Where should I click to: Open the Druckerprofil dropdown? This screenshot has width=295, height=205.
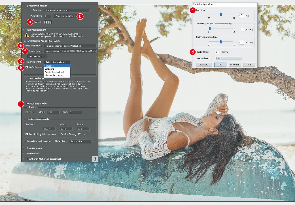coord(70,51)
